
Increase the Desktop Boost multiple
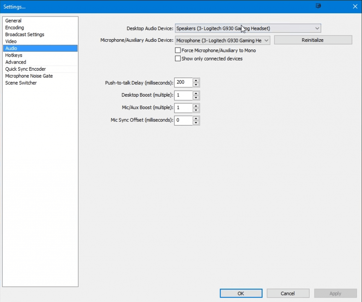coord(196,93)
